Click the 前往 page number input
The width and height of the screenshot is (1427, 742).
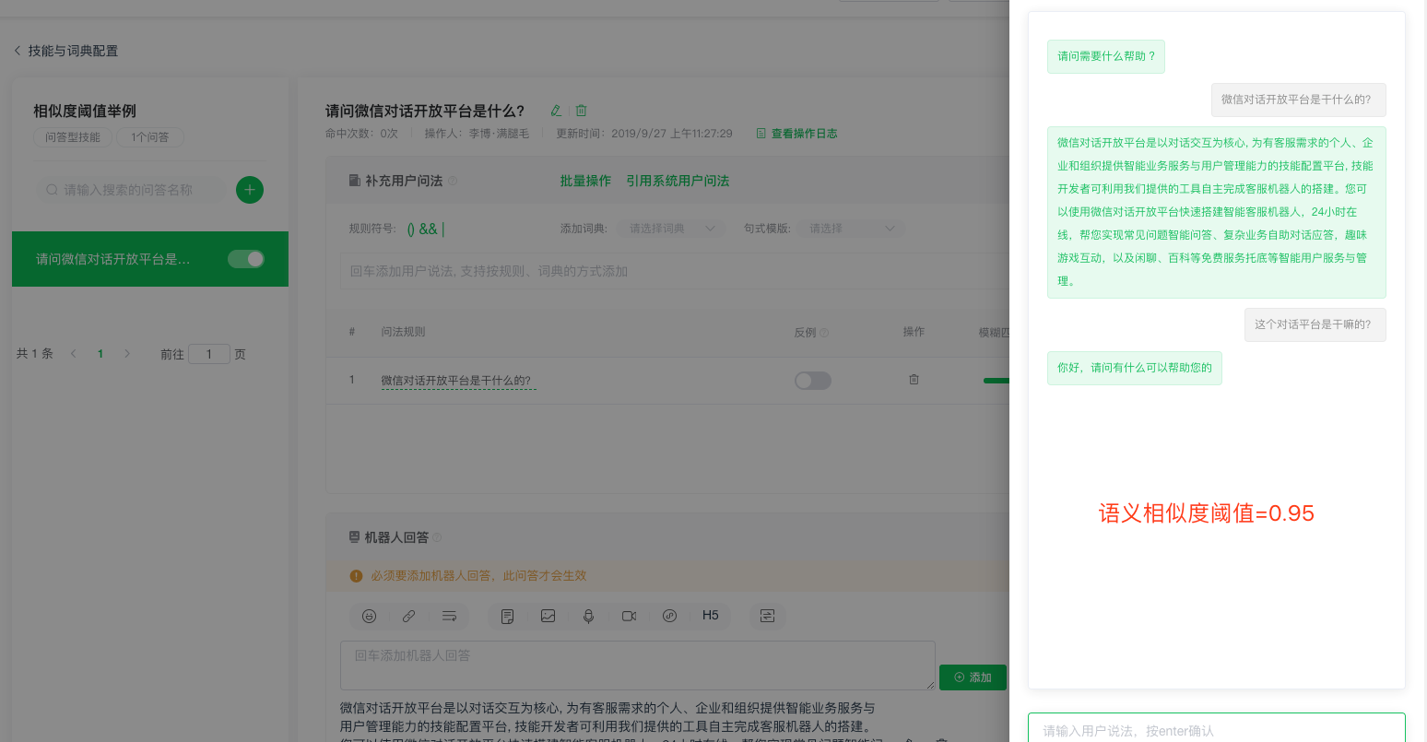click(209, 354)
